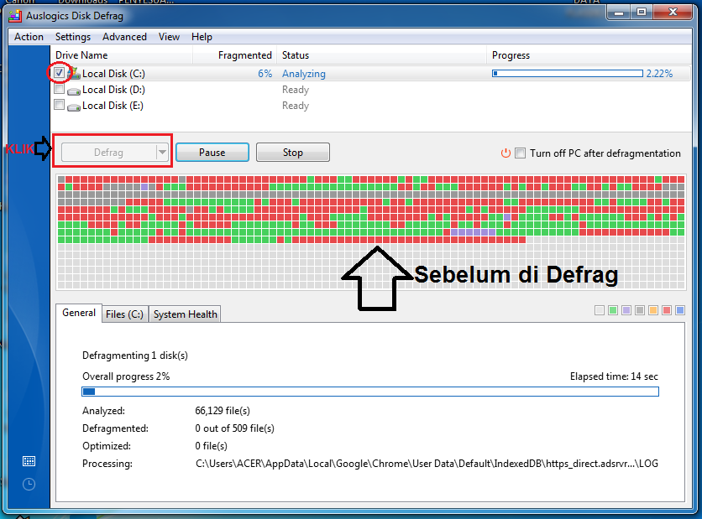Open the cluster map grid icon in sidebar
This screenshot has height=519, width=702.
(x=29, y=461)
